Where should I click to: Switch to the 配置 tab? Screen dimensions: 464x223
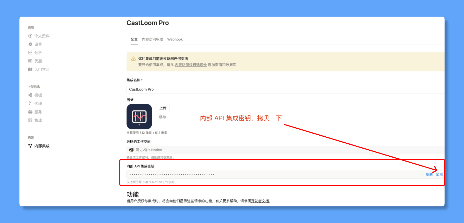coord(134,39)
